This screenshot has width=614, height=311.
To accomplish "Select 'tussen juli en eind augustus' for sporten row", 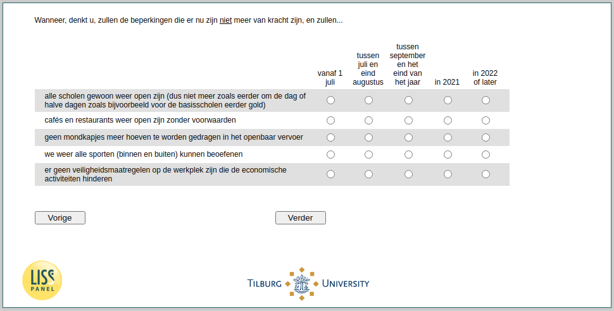I will (x=368, y=155).
